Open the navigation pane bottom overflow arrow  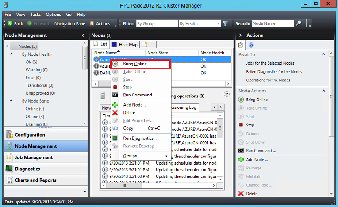pyautogui.click(x=85, y=191)
